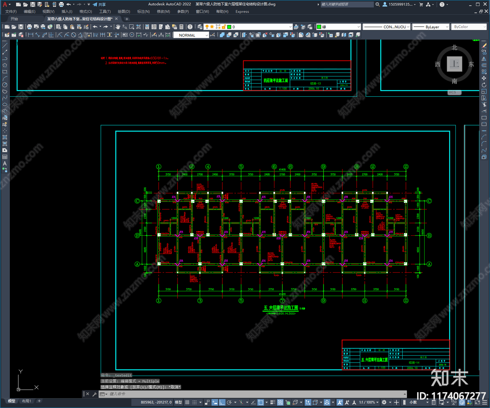
Task: Toggle ortho mode in status bar
Action: [222, 402]
